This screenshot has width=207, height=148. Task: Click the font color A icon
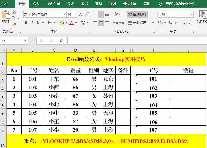(x=71, y=23)
